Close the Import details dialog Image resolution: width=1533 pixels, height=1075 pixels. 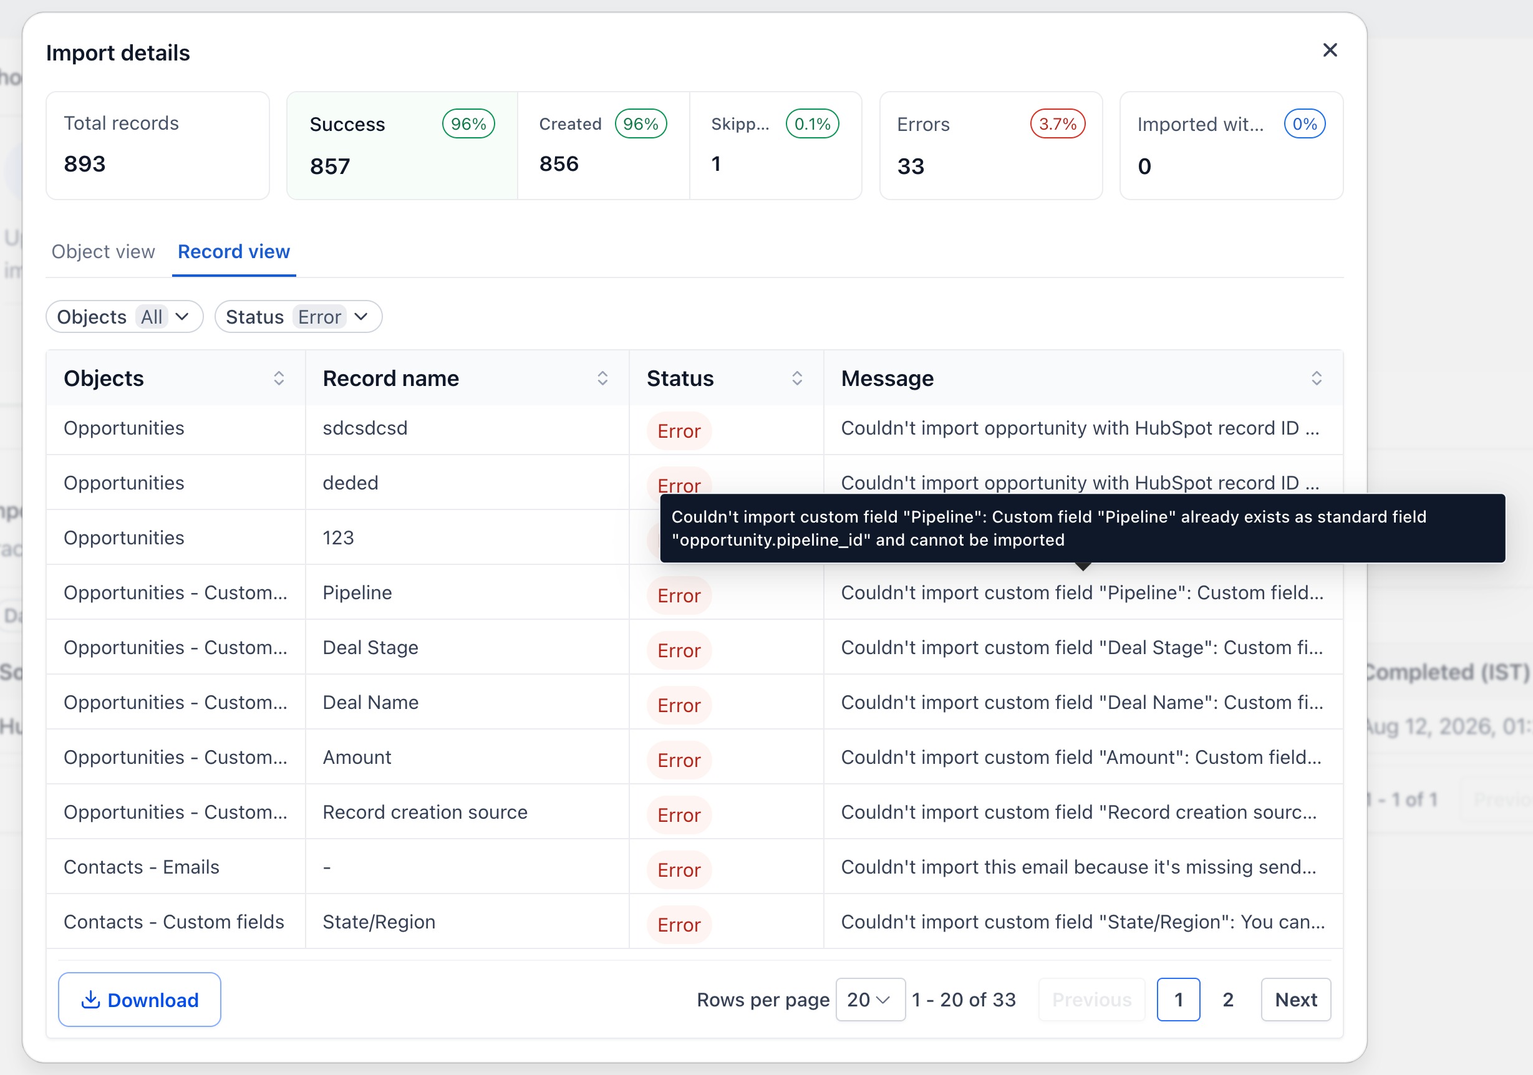point(1329,51)
